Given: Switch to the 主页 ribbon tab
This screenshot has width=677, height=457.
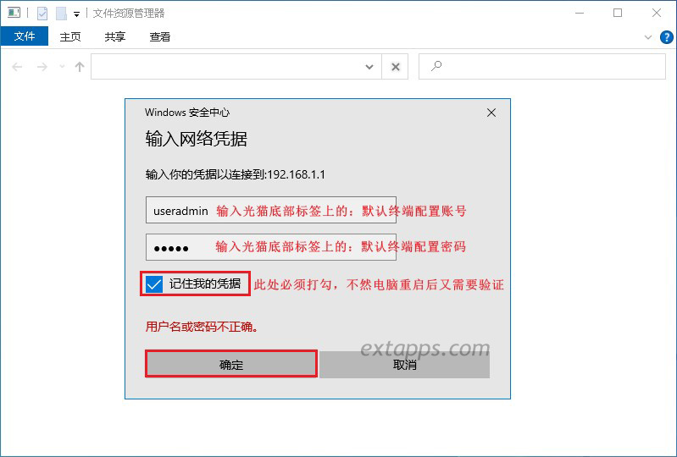Looking at the screenshot, I should tap(70, 36).
